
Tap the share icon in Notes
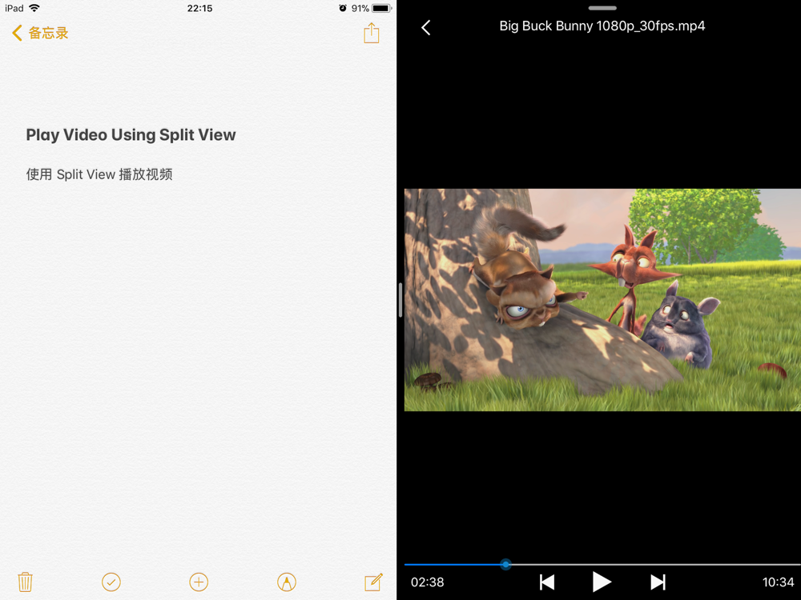coord(372,33)
